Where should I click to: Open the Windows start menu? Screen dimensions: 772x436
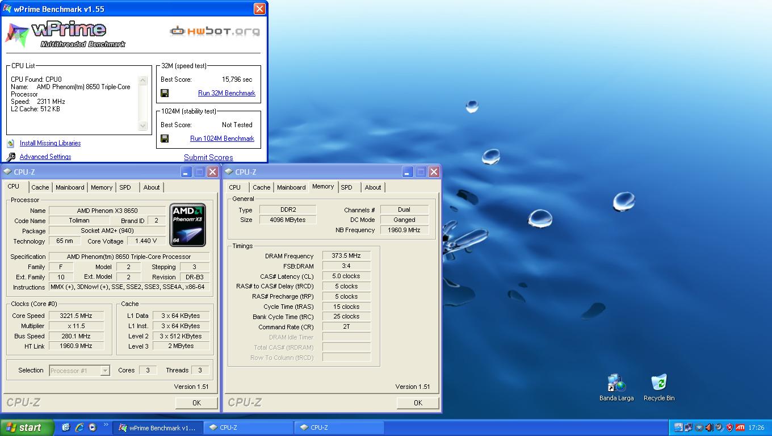tap(27, 427)
